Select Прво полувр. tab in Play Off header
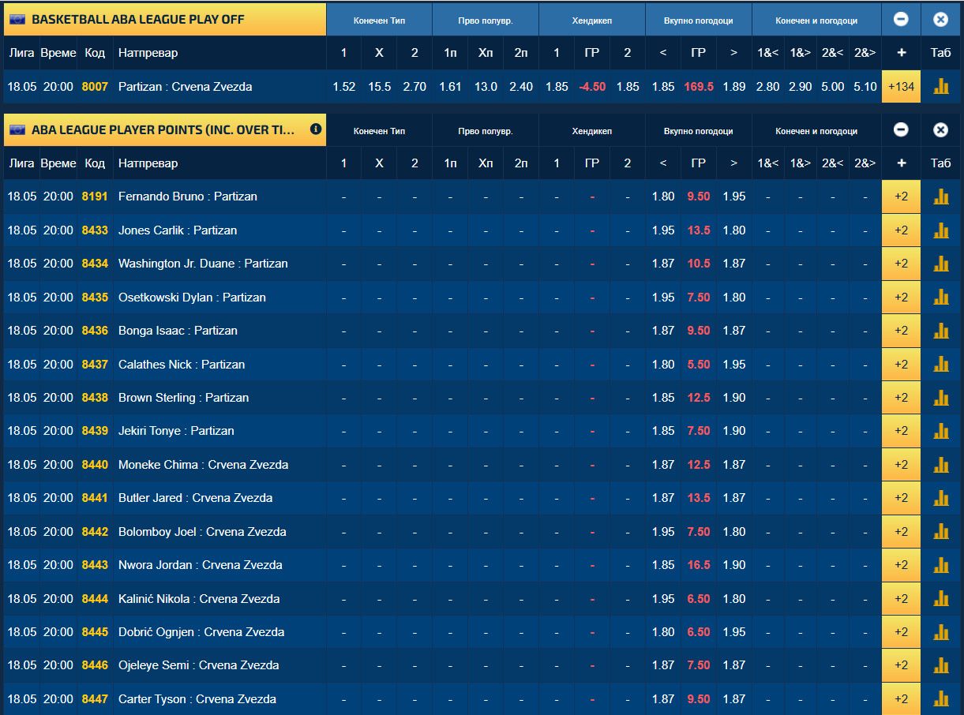The height and width of the screenshot is (715, 964). click(x=486, y=20)
